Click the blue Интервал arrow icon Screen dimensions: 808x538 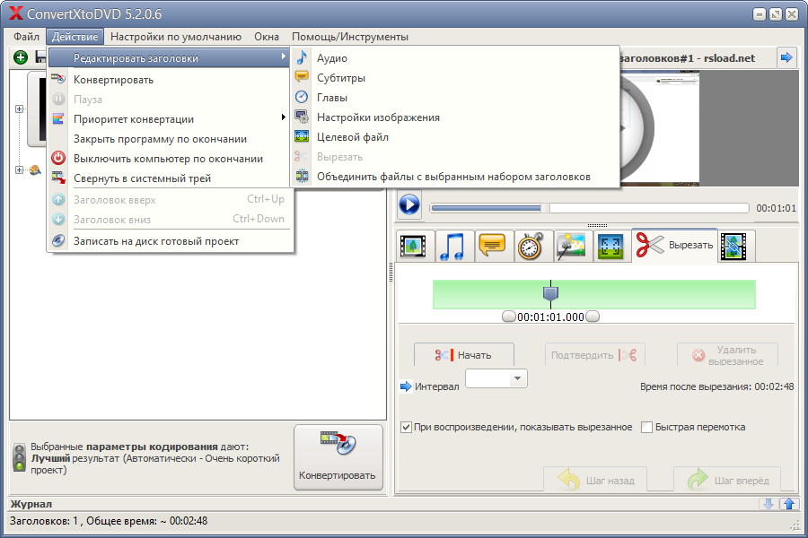pyautogui.click(x=406, y=386)
